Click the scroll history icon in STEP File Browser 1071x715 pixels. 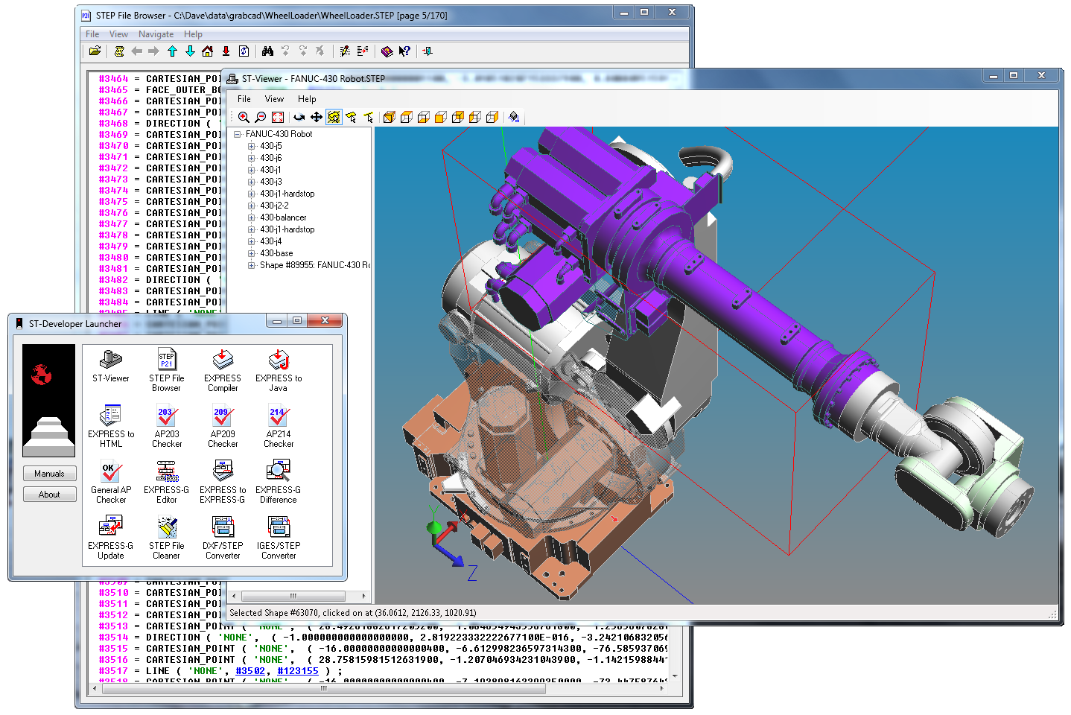pyautogui.click(x=119, y=51)
